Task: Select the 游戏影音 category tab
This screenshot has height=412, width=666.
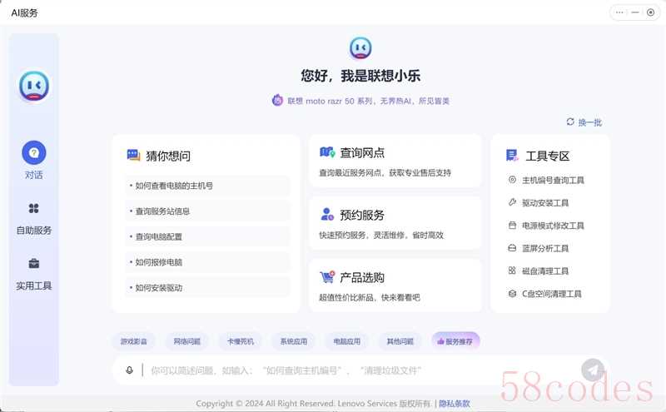Action: click(133, 341)
